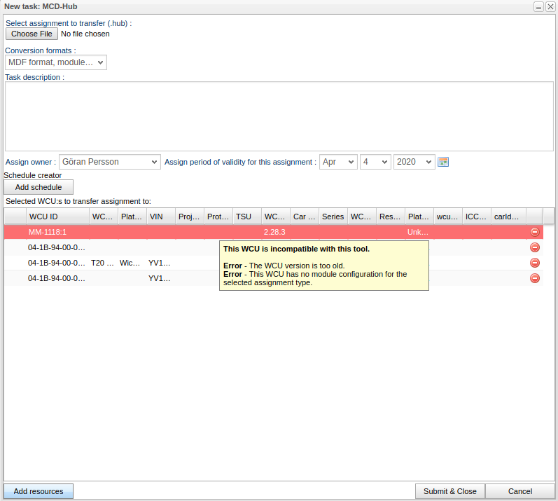Viewport: 558px width, 501px height.
Task: Expand the Assign owner dropdown
Action: pos(110,162)
